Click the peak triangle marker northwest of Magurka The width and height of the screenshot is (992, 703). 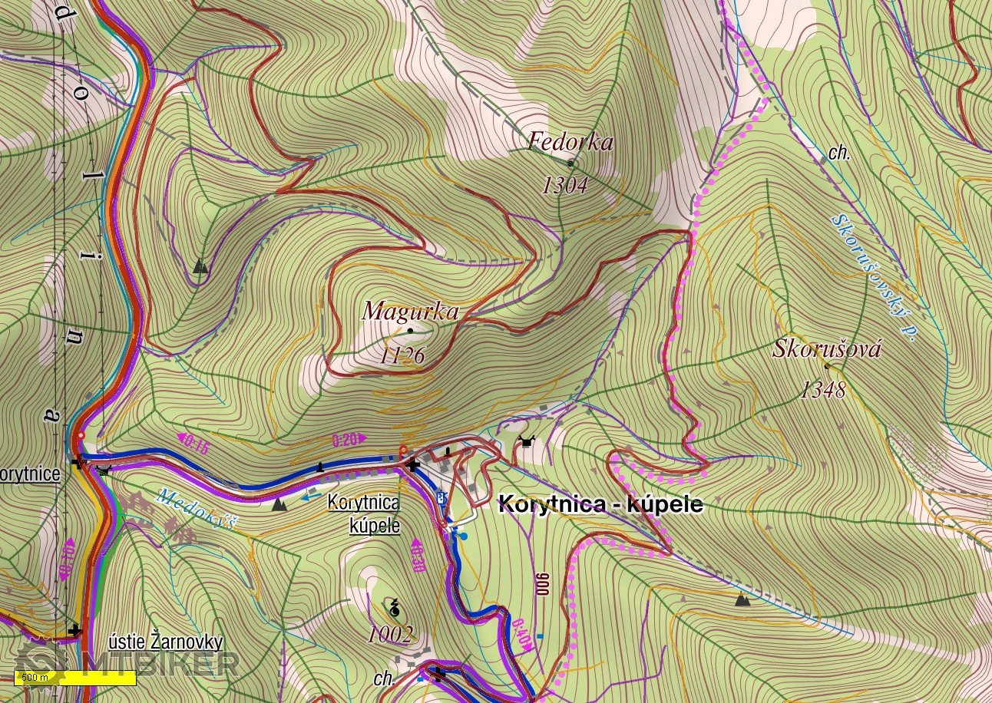point(200,267)
